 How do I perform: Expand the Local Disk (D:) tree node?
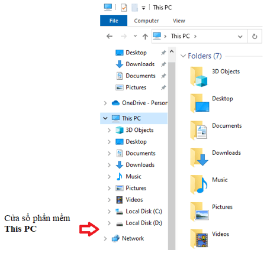109,223
